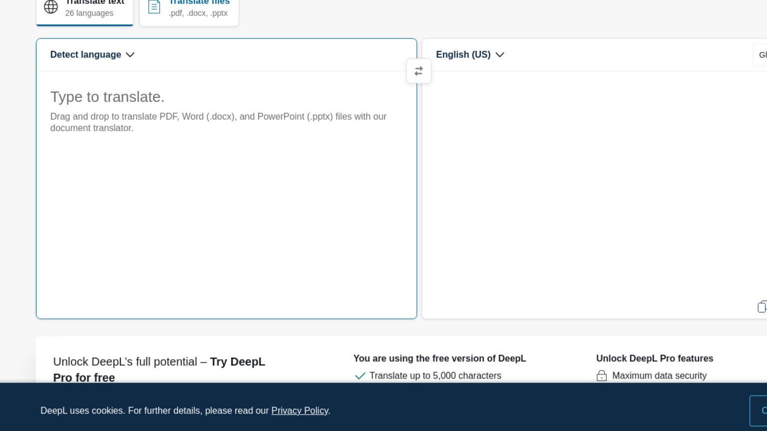The height and width of the screenshot is (431, 767).
Task: Click the globe icon on Translate text tab
Action: (x=51, y=7)
